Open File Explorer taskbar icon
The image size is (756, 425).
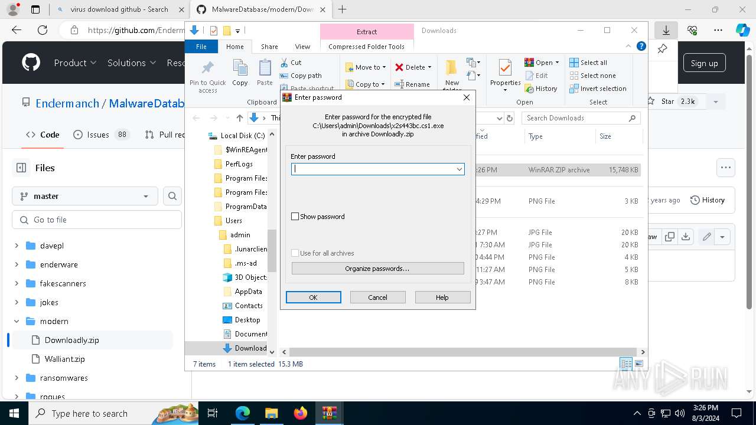(x=271, y=413)
